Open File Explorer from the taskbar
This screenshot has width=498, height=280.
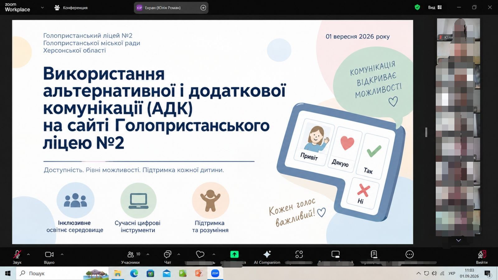click(x=118, y=273)
